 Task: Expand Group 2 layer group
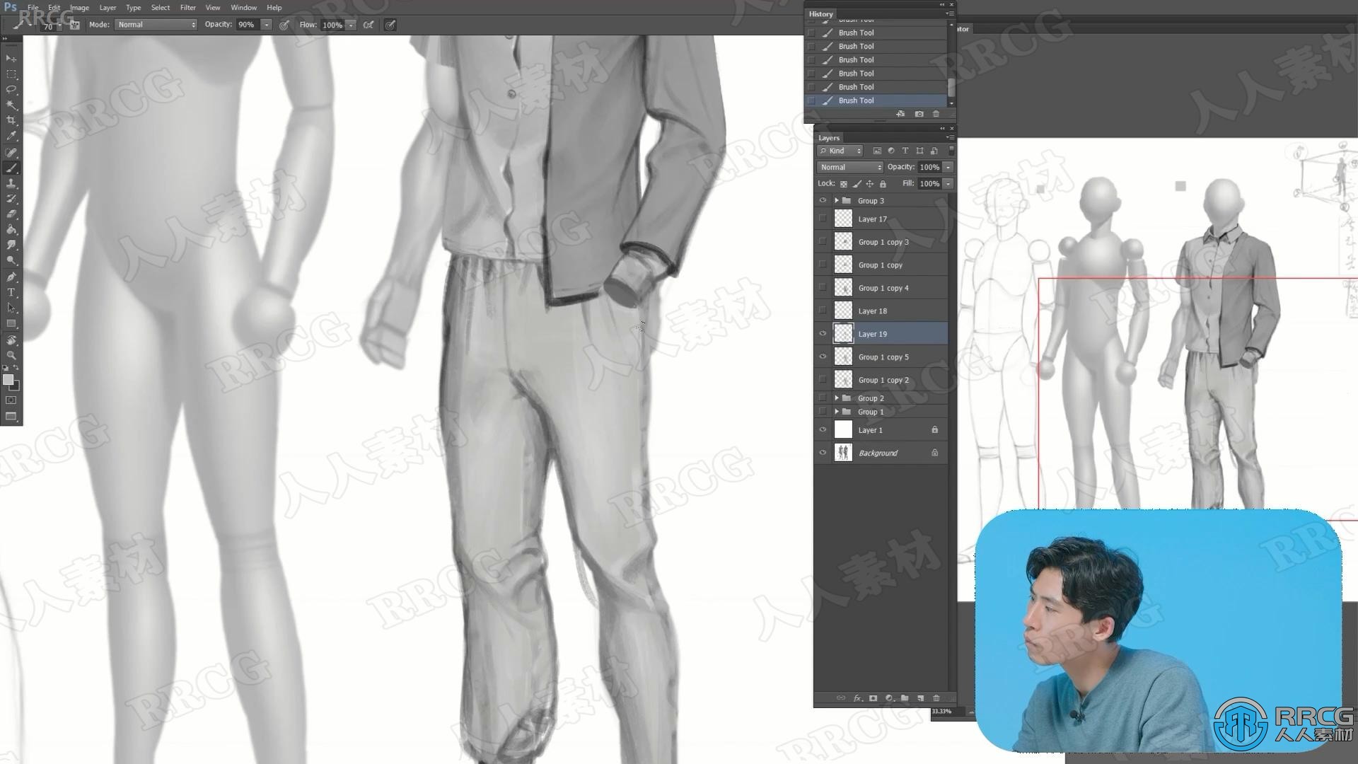837,398
